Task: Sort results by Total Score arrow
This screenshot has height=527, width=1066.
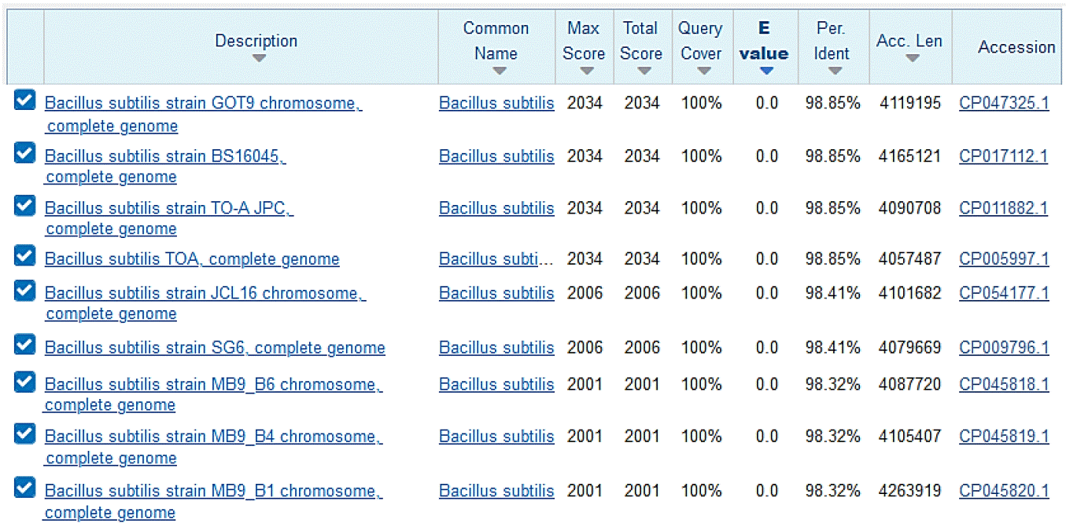Action: tap(644, 71)
